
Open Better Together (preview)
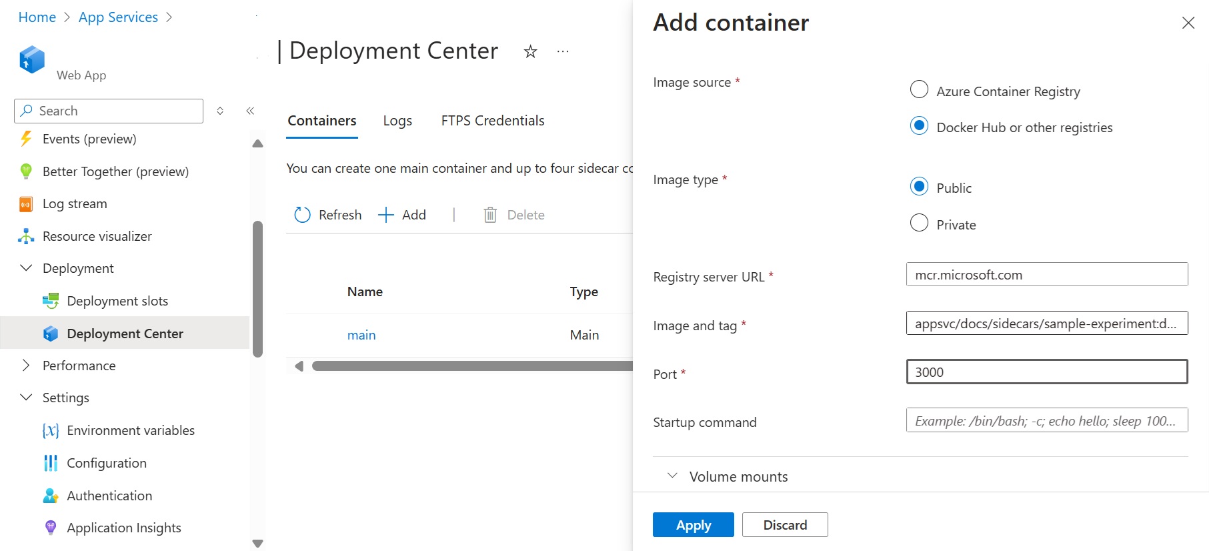[x=115, y=171]
